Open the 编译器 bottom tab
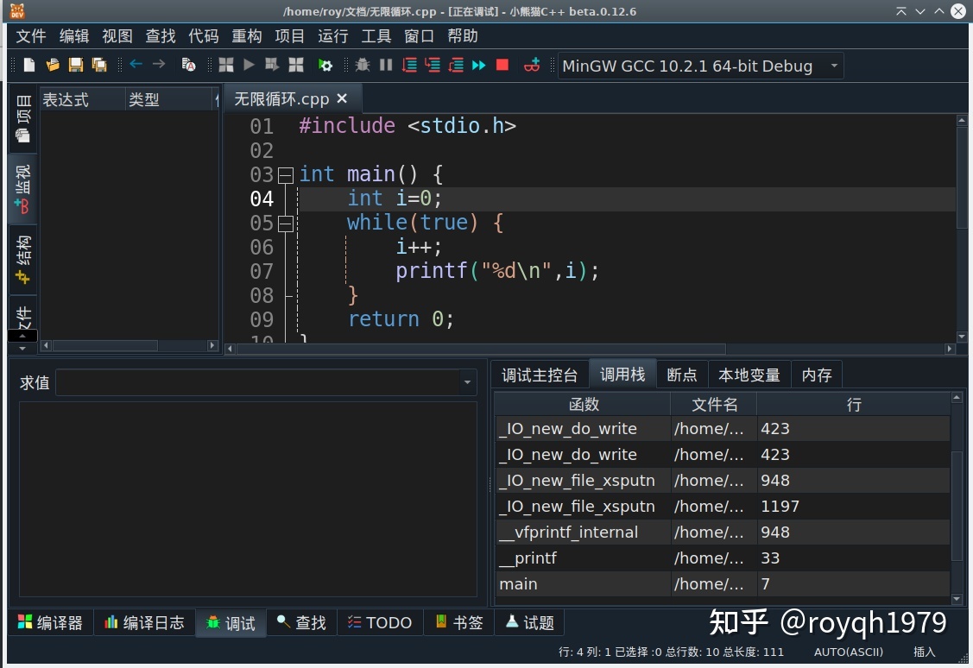The height and width of the screenshot is (668, 973). [x=50, y=623]
